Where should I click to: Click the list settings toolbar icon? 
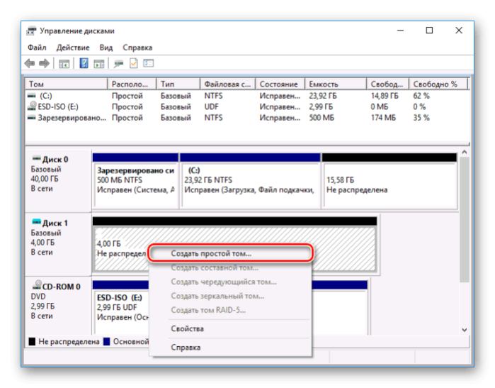click(149, 63)
